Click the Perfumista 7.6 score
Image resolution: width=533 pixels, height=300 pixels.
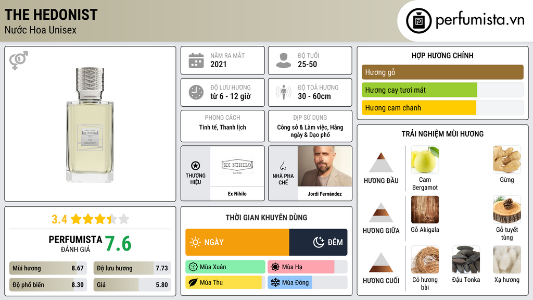(x=118, y=244)
